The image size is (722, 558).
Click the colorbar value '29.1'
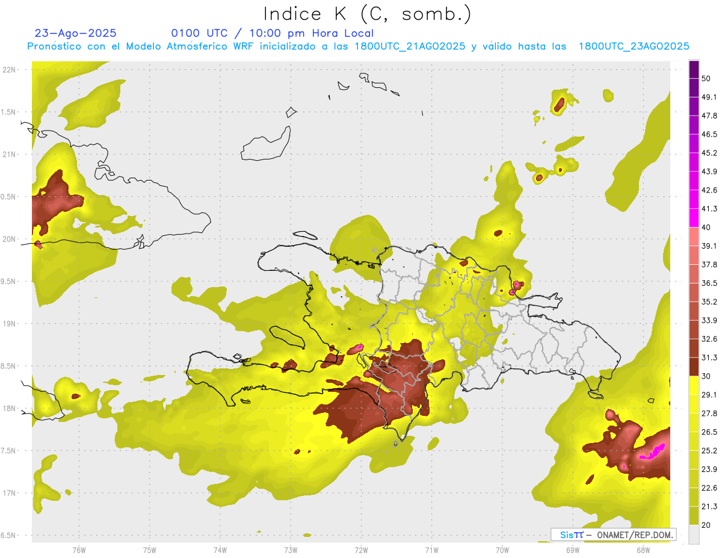click(x=709, y=395)
